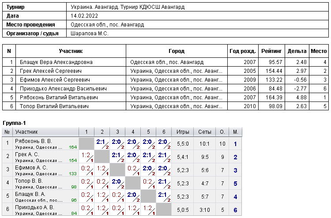Click sets total '4:7' for Топор
331x218 pixels.
205,184
